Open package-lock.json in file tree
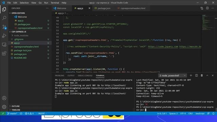Screen dimensions: 217x122 [30, 50]
